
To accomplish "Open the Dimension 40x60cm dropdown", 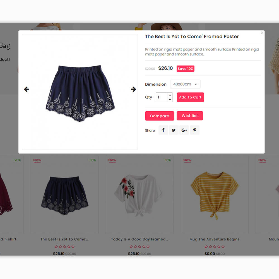I will click(x=185, y=84).
